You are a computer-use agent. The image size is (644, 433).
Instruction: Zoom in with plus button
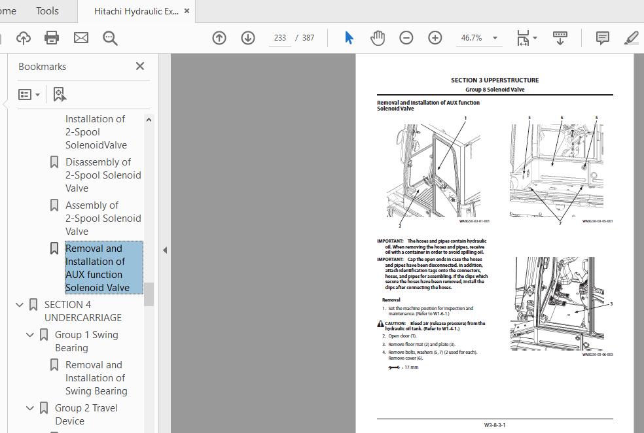(x=435, y=38)
